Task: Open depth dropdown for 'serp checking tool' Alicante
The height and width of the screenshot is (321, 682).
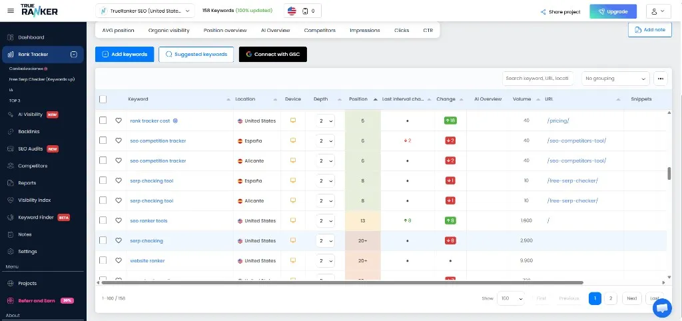Action: [325, 201]
